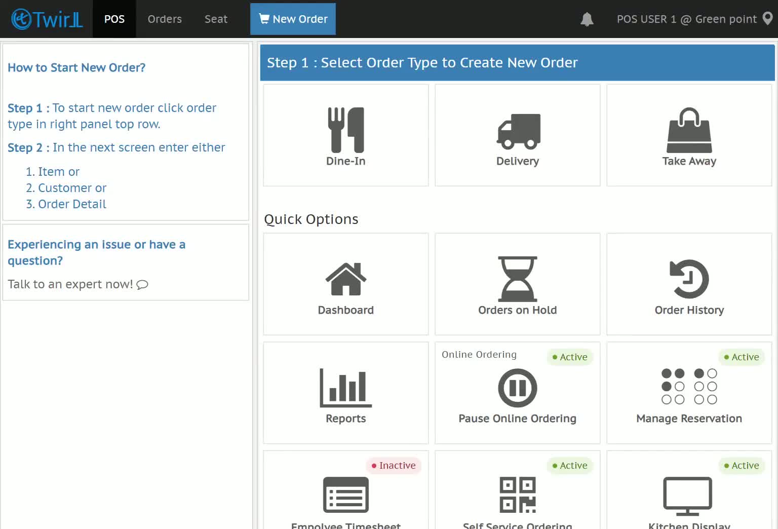Click the 'Online Ordering' label text

click(x=479, y=355)
